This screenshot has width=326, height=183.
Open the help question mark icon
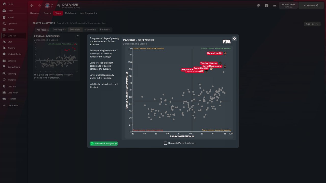tap(266, 6)
